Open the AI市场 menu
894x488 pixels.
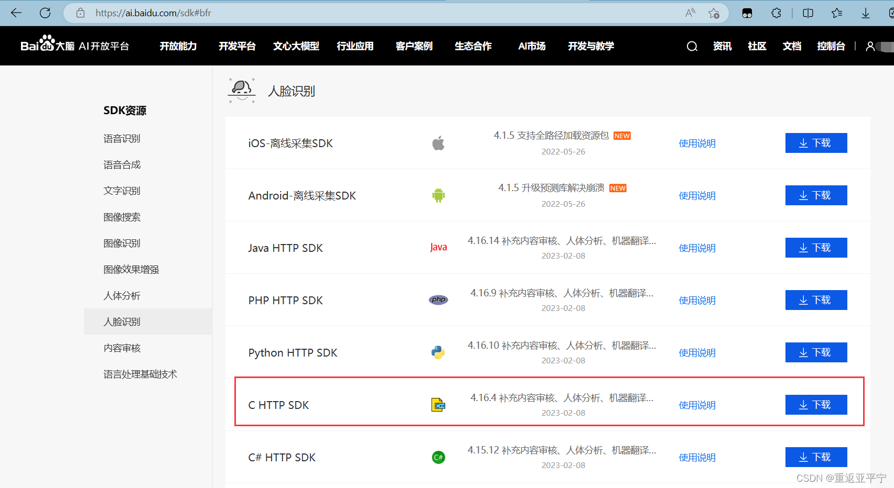coord(531,46)
